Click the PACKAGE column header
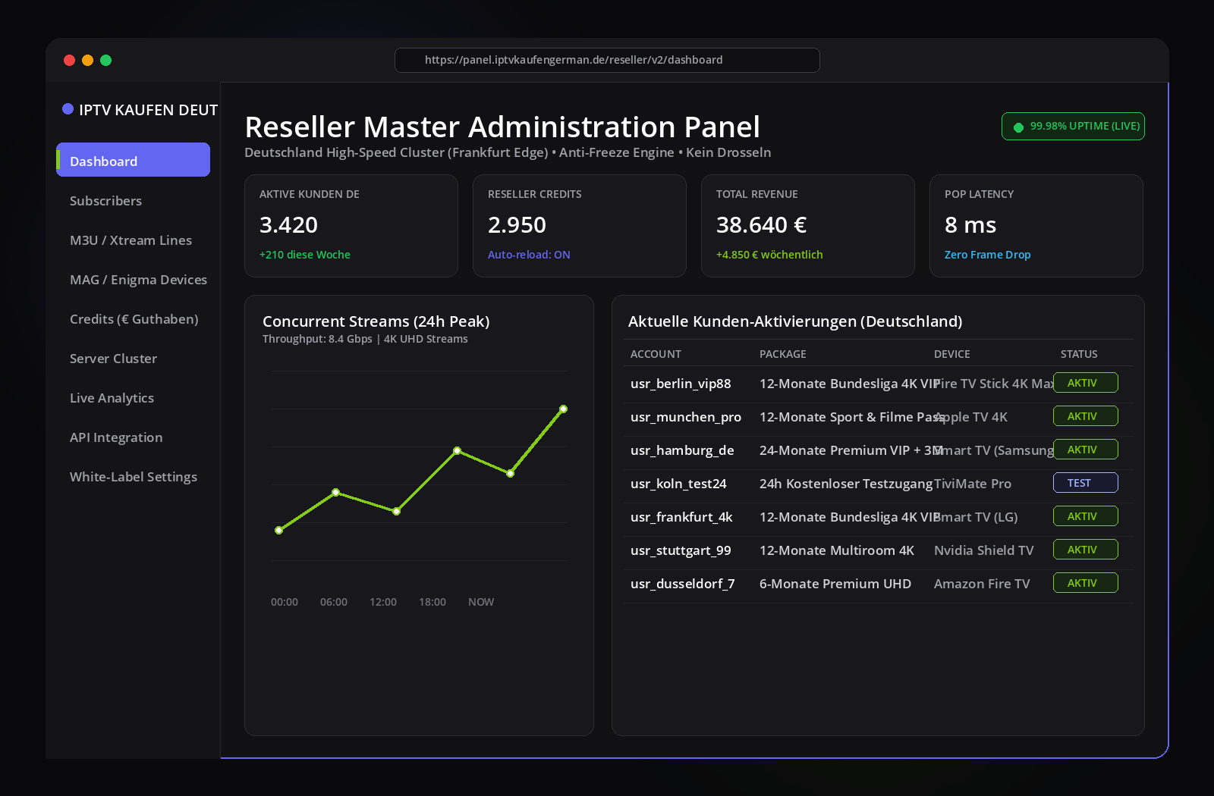Image resolution: width=1214 pixels, height=796 pixels. [x=783, y=354]
